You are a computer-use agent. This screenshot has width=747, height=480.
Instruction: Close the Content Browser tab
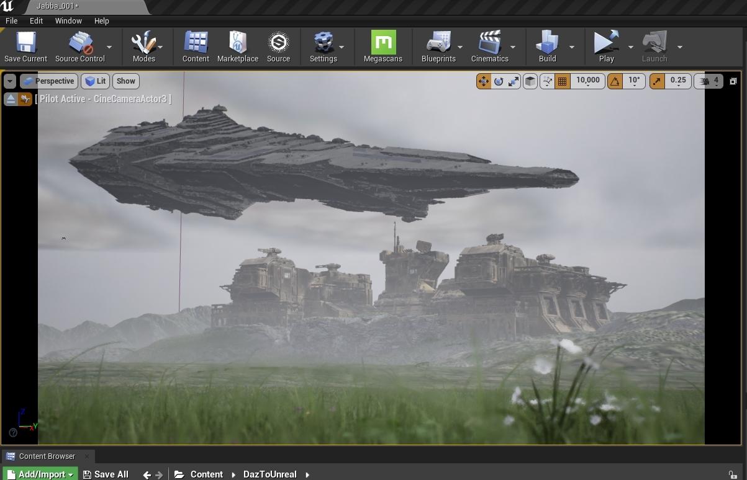pyautogui.click(x=87, y=456)
